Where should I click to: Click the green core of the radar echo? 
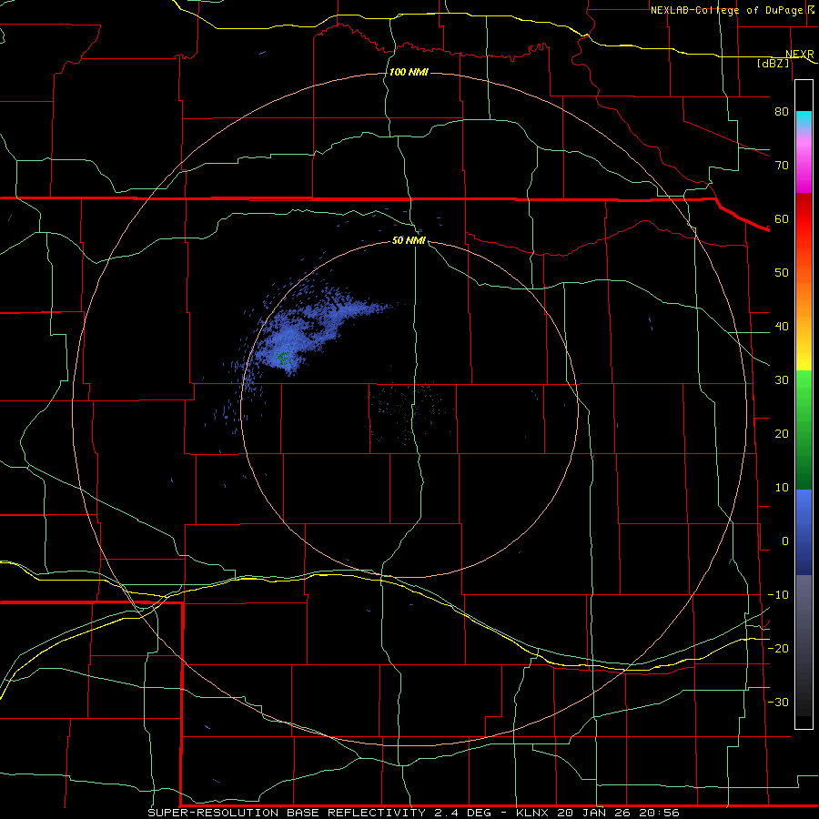[x=283, y=358]
